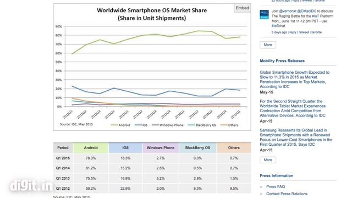Click the arrow bullet next to Press FAQ

pos(261,187)
